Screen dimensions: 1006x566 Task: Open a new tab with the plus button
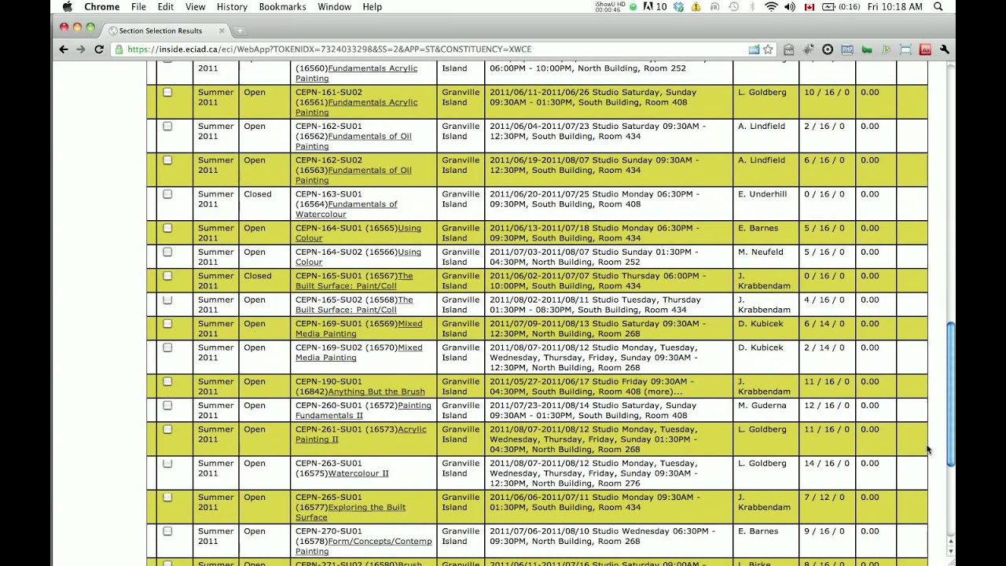(x=240, y=31)
